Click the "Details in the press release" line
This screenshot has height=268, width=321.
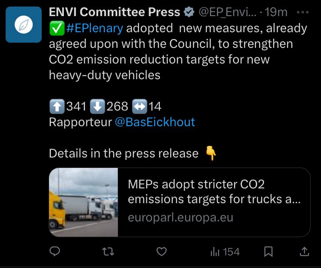click(123, 153)
